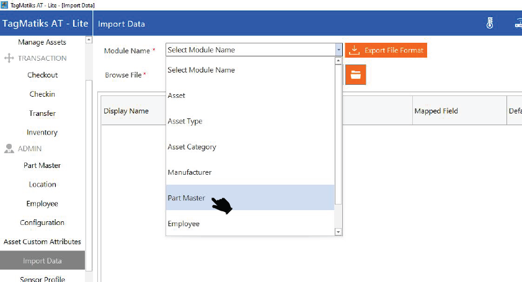This screenshot has height=282, width=522.
Task: Click the thermometer sensor icon in header
Action: coord(490,24)
